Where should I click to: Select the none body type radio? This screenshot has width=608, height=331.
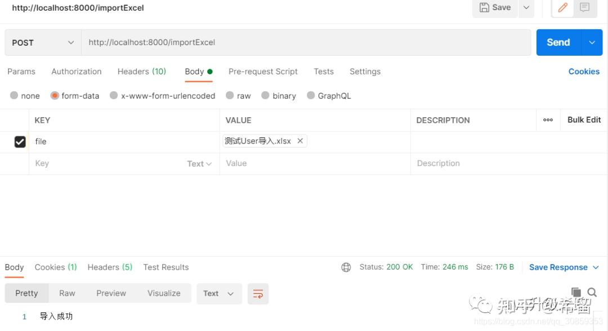tap(14, 95)
